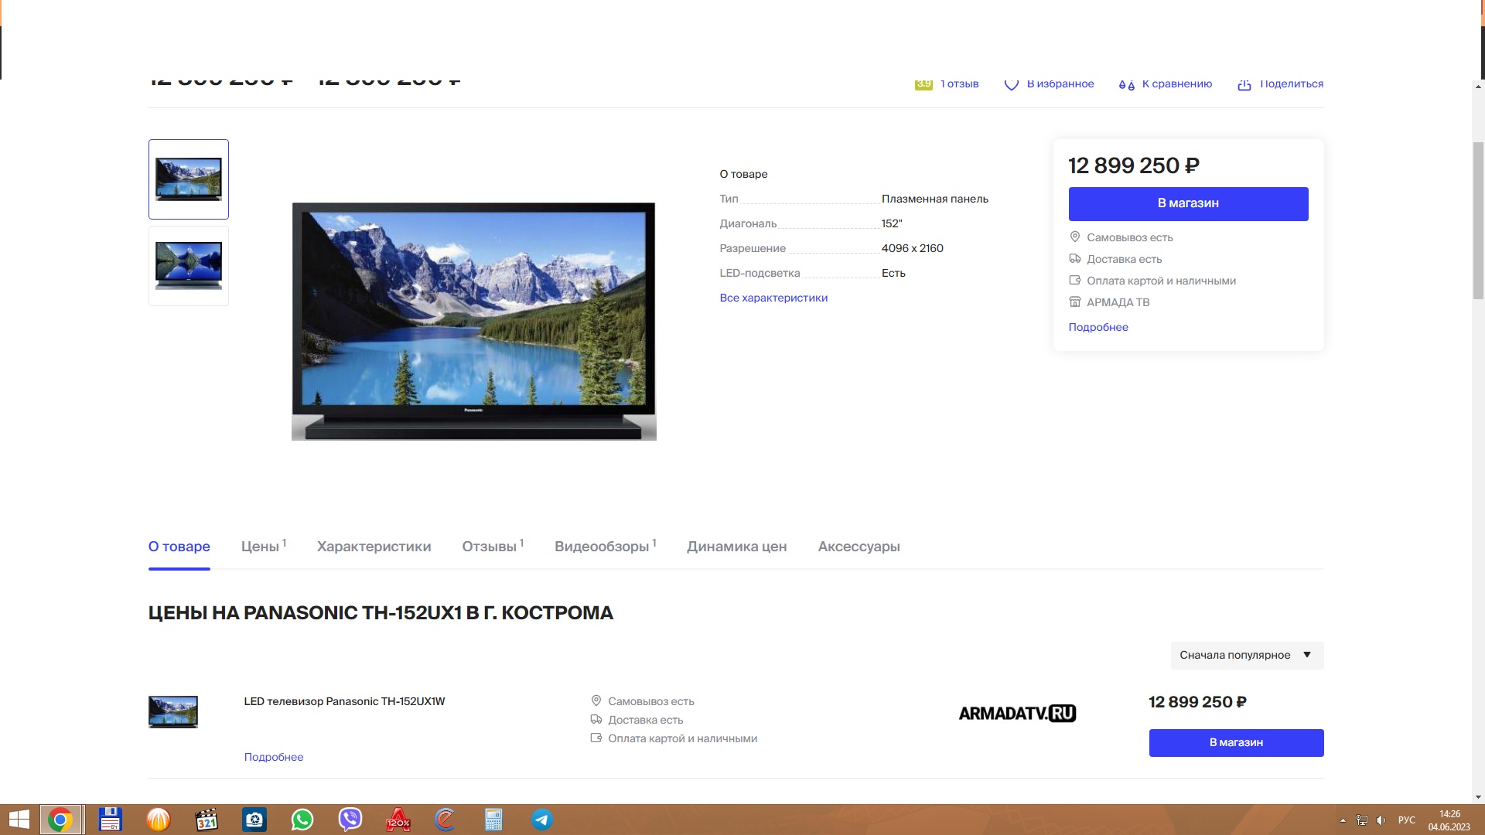
Task: Open Viber from the taskbar
Action: pyautogui.click(x=350, y=820)
